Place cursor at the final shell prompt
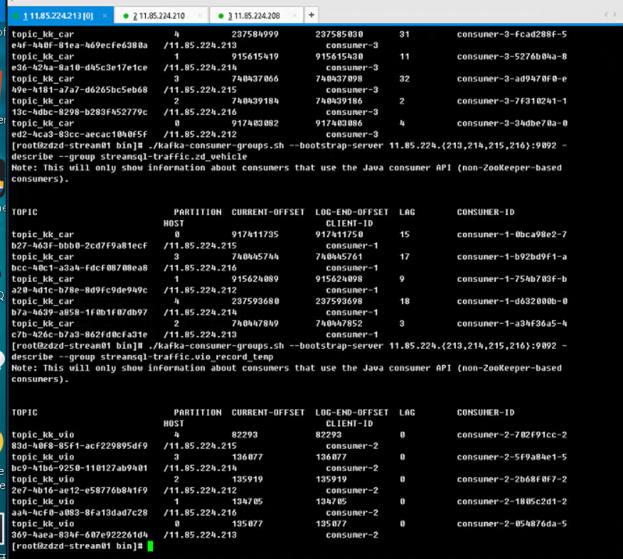 pyautogui.click(x=149, y=546)
